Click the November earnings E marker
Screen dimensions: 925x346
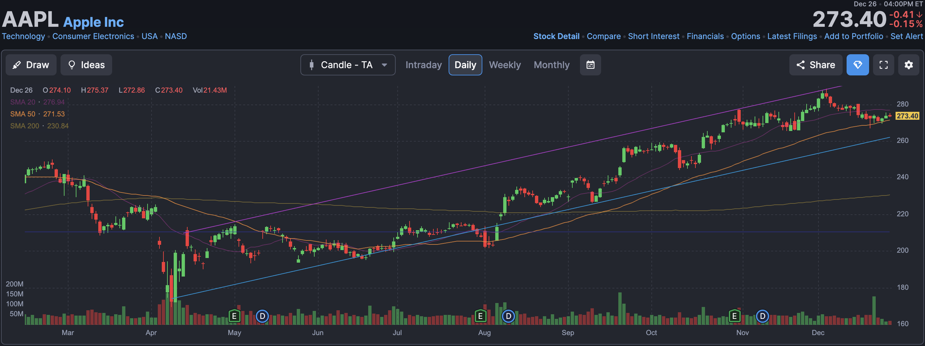click(x=734, y=316)
